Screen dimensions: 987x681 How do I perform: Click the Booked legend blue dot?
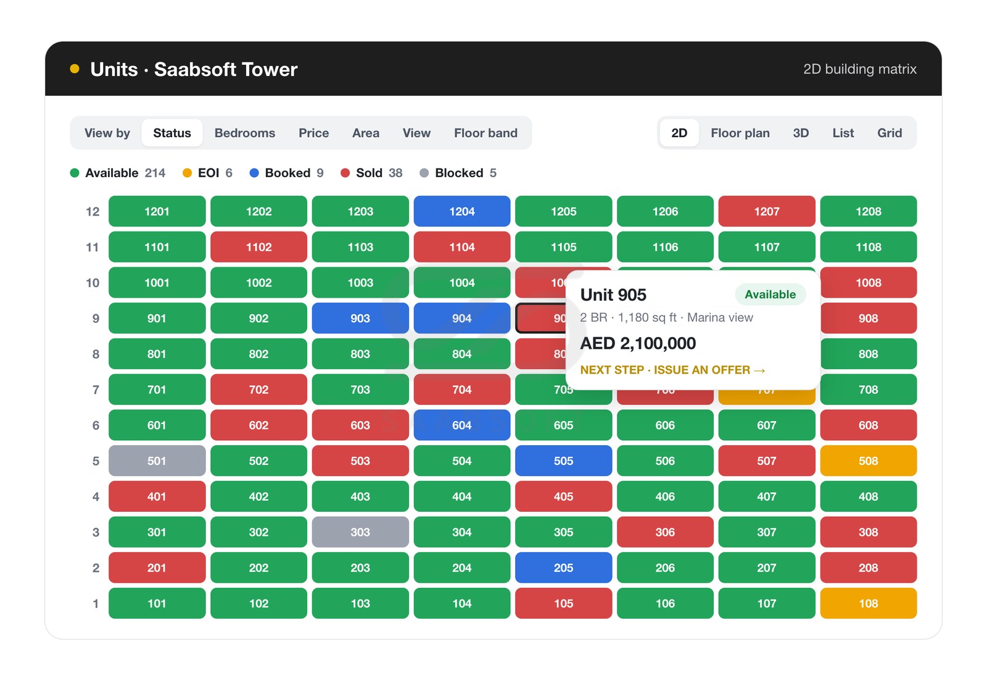[x=254, y=173]
